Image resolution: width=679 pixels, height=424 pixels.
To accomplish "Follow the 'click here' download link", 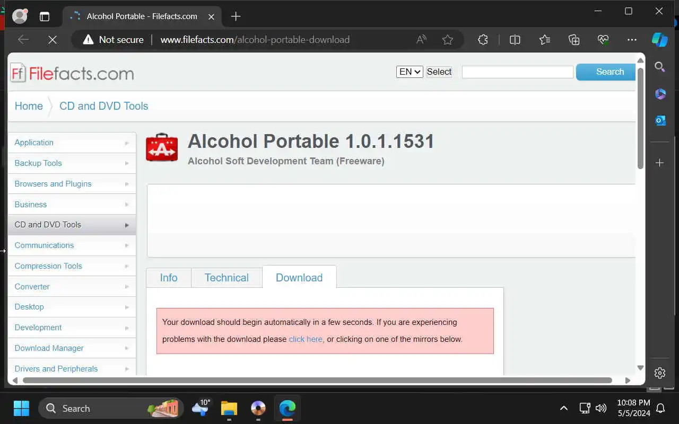I will tap(306, 339).
